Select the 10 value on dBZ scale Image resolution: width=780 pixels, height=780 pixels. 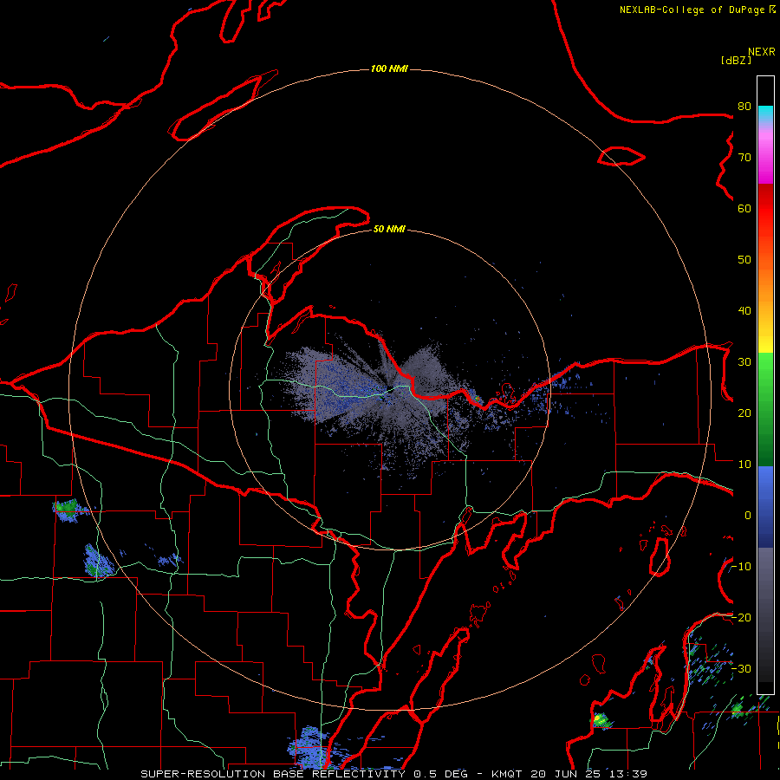pyautogui.click(x=744, y=465)
